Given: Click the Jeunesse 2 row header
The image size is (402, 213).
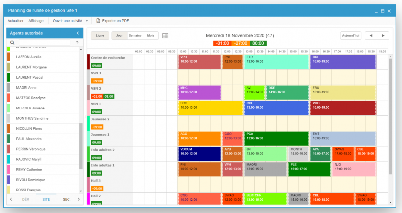Looking at the screenshot, I should pyautogui.click(x=110, y=123).
